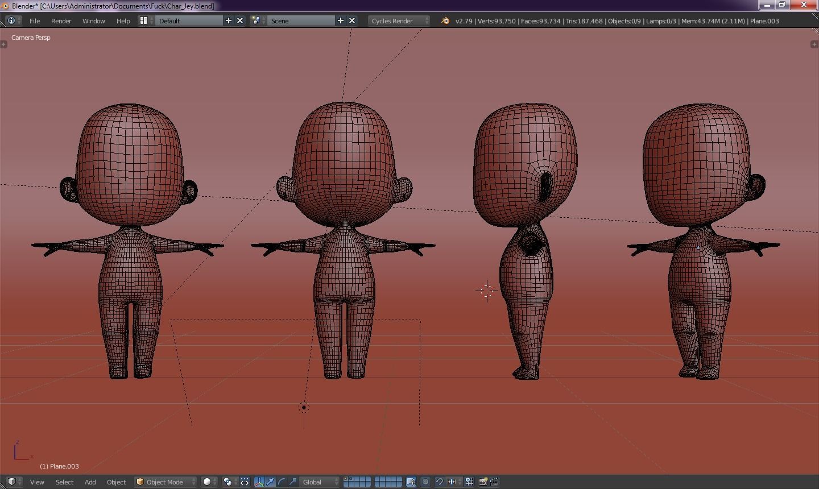Render OpenGL image of viewport
Screen dimensions: 819x489
[x=483, y=482]
